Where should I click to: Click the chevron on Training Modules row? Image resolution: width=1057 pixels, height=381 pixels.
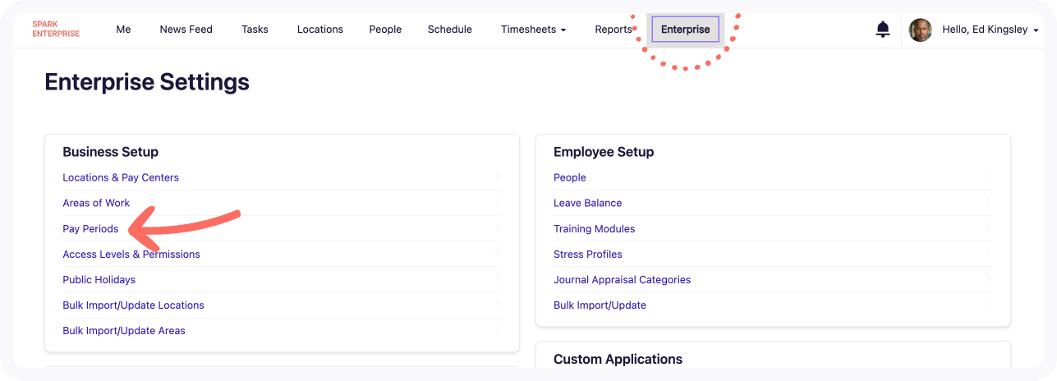tap(989, 227)
